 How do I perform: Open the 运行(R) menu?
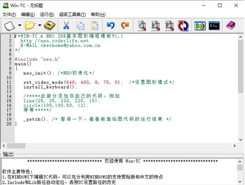pos(47,15)
